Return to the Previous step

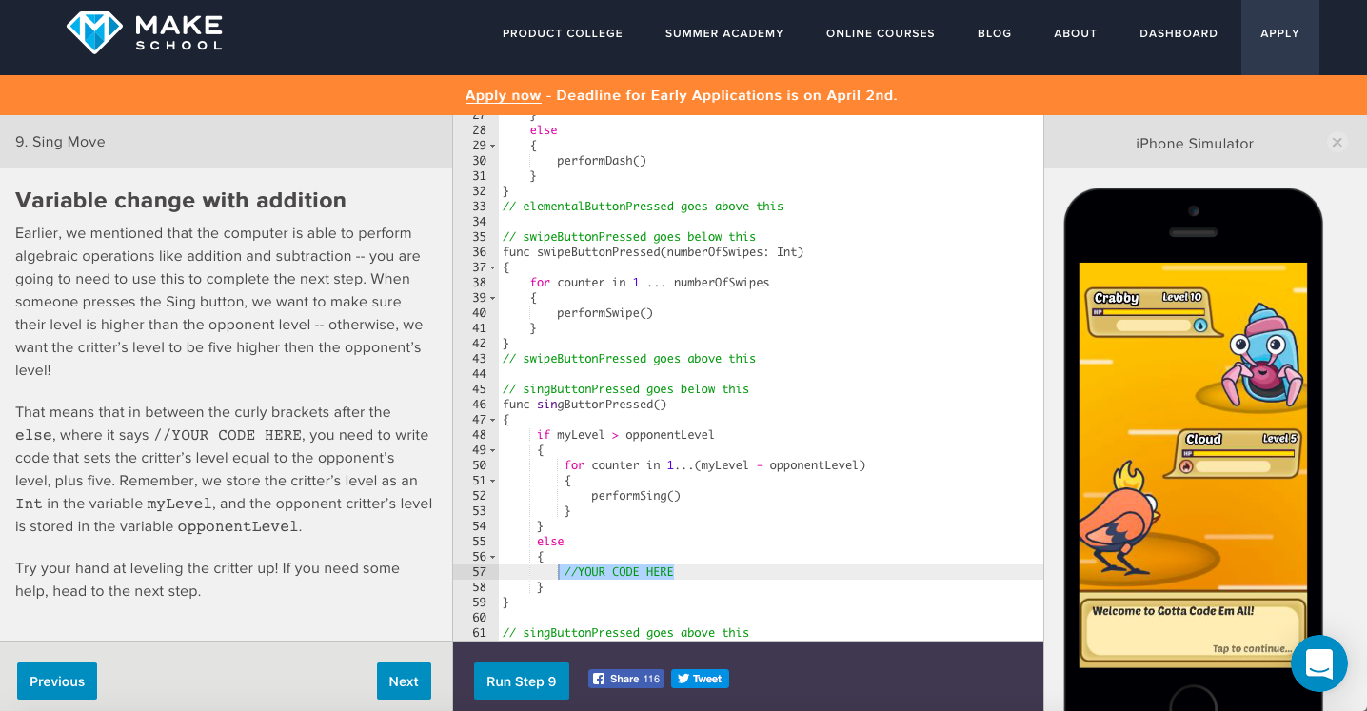(57, 681)
